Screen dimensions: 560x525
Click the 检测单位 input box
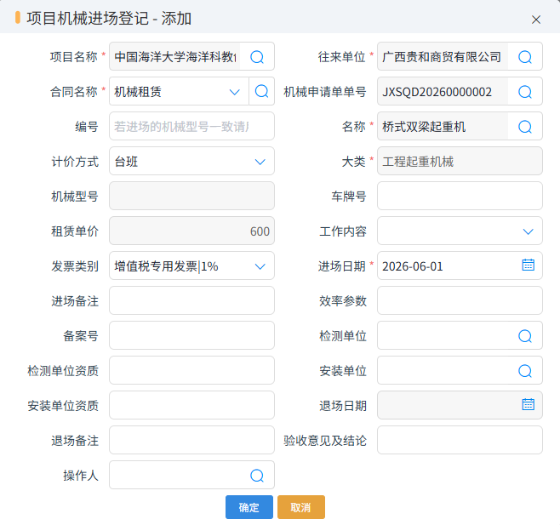click(x=460, y=335)
